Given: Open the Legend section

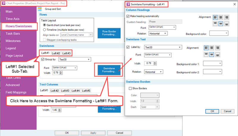Looking at the screenshot, I should click(11, 48).
